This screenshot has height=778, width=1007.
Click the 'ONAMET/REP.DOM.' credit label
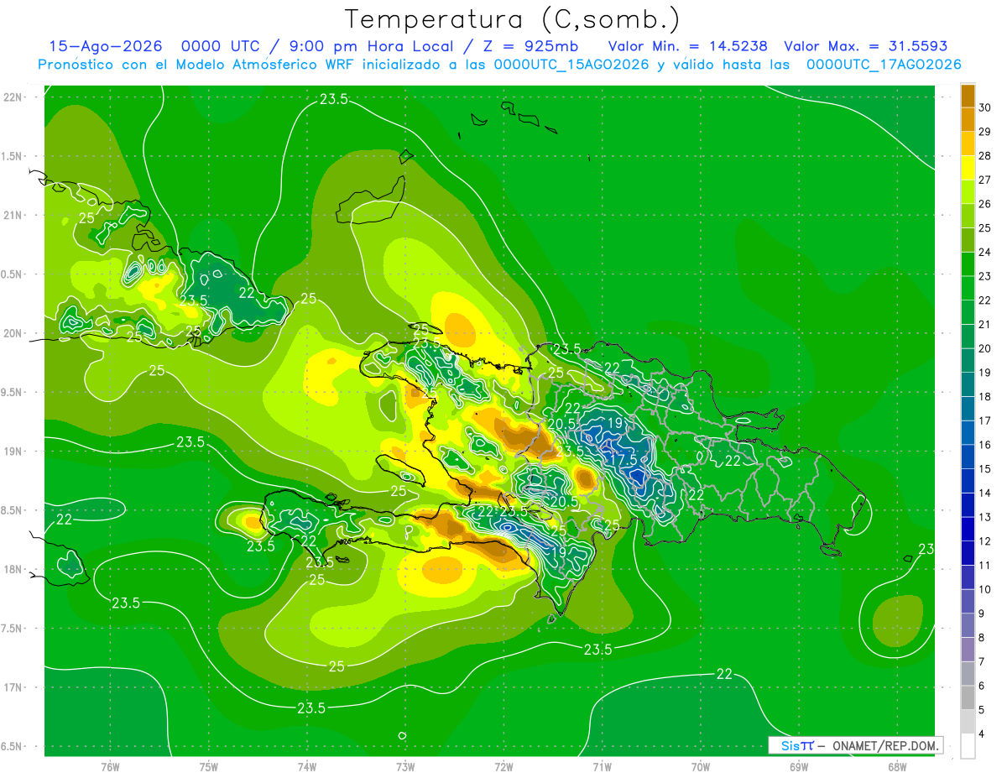[884, 745]
